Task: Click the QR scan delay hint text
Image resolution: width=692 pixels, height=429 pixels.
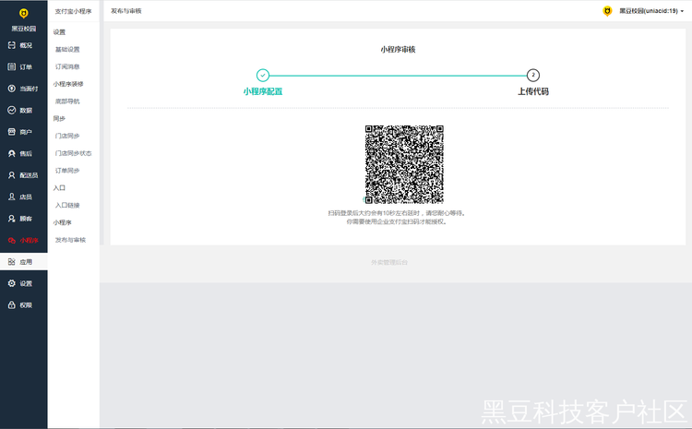Action: [x=397, y=213]
